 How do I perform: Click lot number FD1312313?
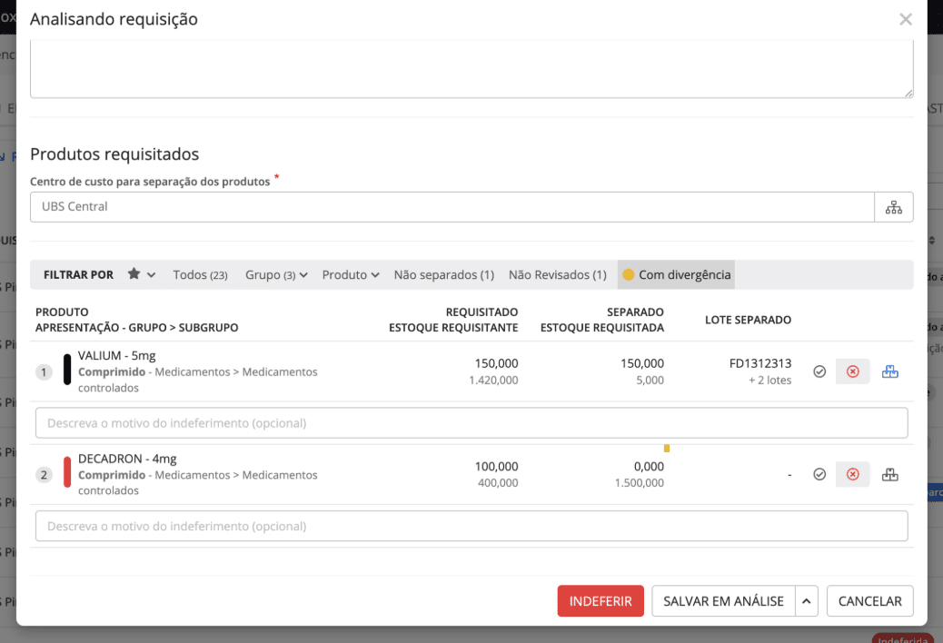click(760, 363)
